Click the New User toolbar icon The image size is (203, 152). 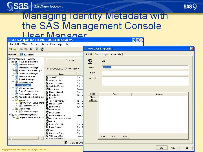coord(37,49)
